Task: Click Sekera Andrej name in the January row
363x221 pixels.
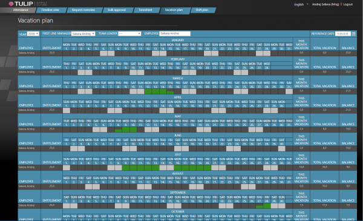Action: point(27,53)
